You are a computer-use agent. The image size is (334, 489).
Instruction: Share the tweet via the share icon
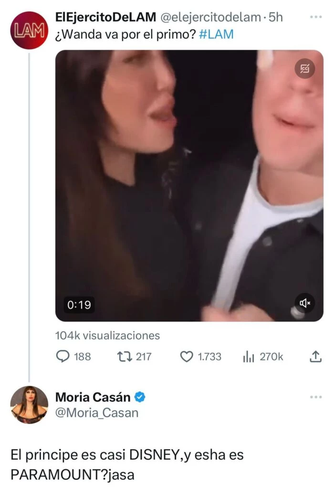[x=315, y=356]
